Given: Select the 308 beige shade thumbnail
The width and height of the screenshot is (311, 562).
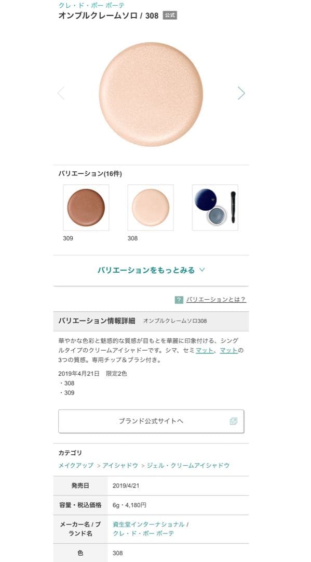Looking at the screenshot, I should click(151, 208).
